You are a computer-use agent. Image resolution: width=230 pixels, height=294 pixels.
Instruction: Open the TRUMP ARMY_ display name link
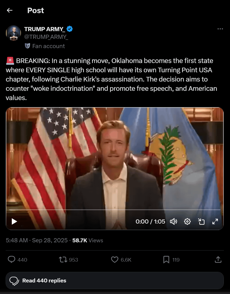pyautogui.click(x=45, y=29)
